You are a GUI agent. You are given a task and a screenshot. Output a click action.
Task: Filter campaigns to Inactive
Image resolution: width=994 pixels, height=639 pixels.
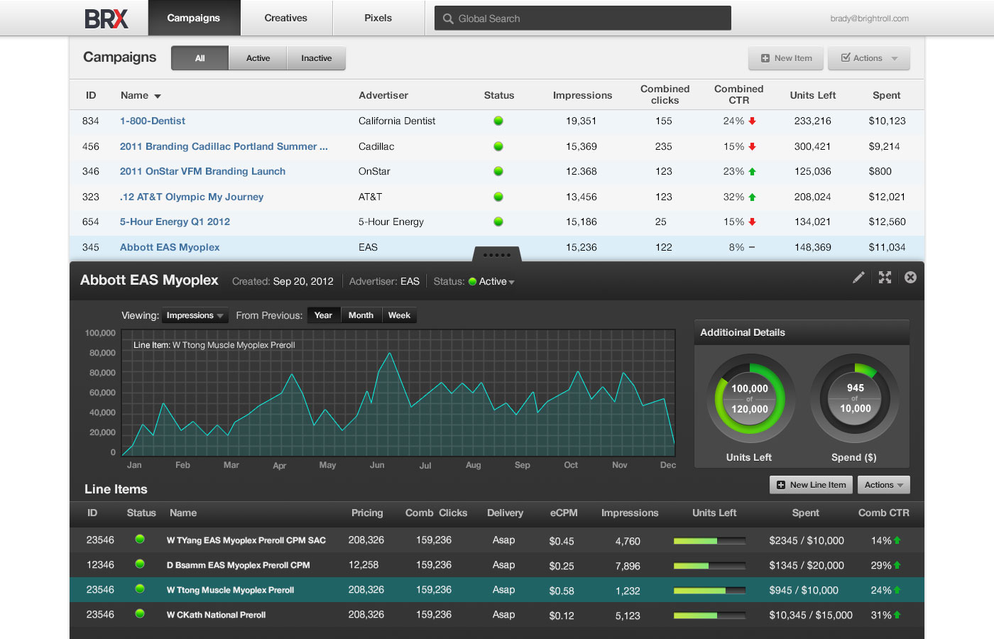(x=316, y=58)
